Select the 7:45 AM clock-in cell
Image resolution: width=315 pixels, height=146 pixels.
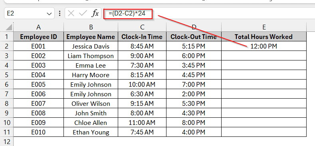tap(142, 132)
